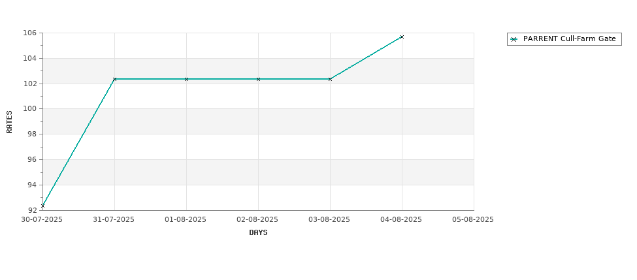Select the DAYS x-axis title
Viewport: 637px width, 280px height.
tap(258, 232)
